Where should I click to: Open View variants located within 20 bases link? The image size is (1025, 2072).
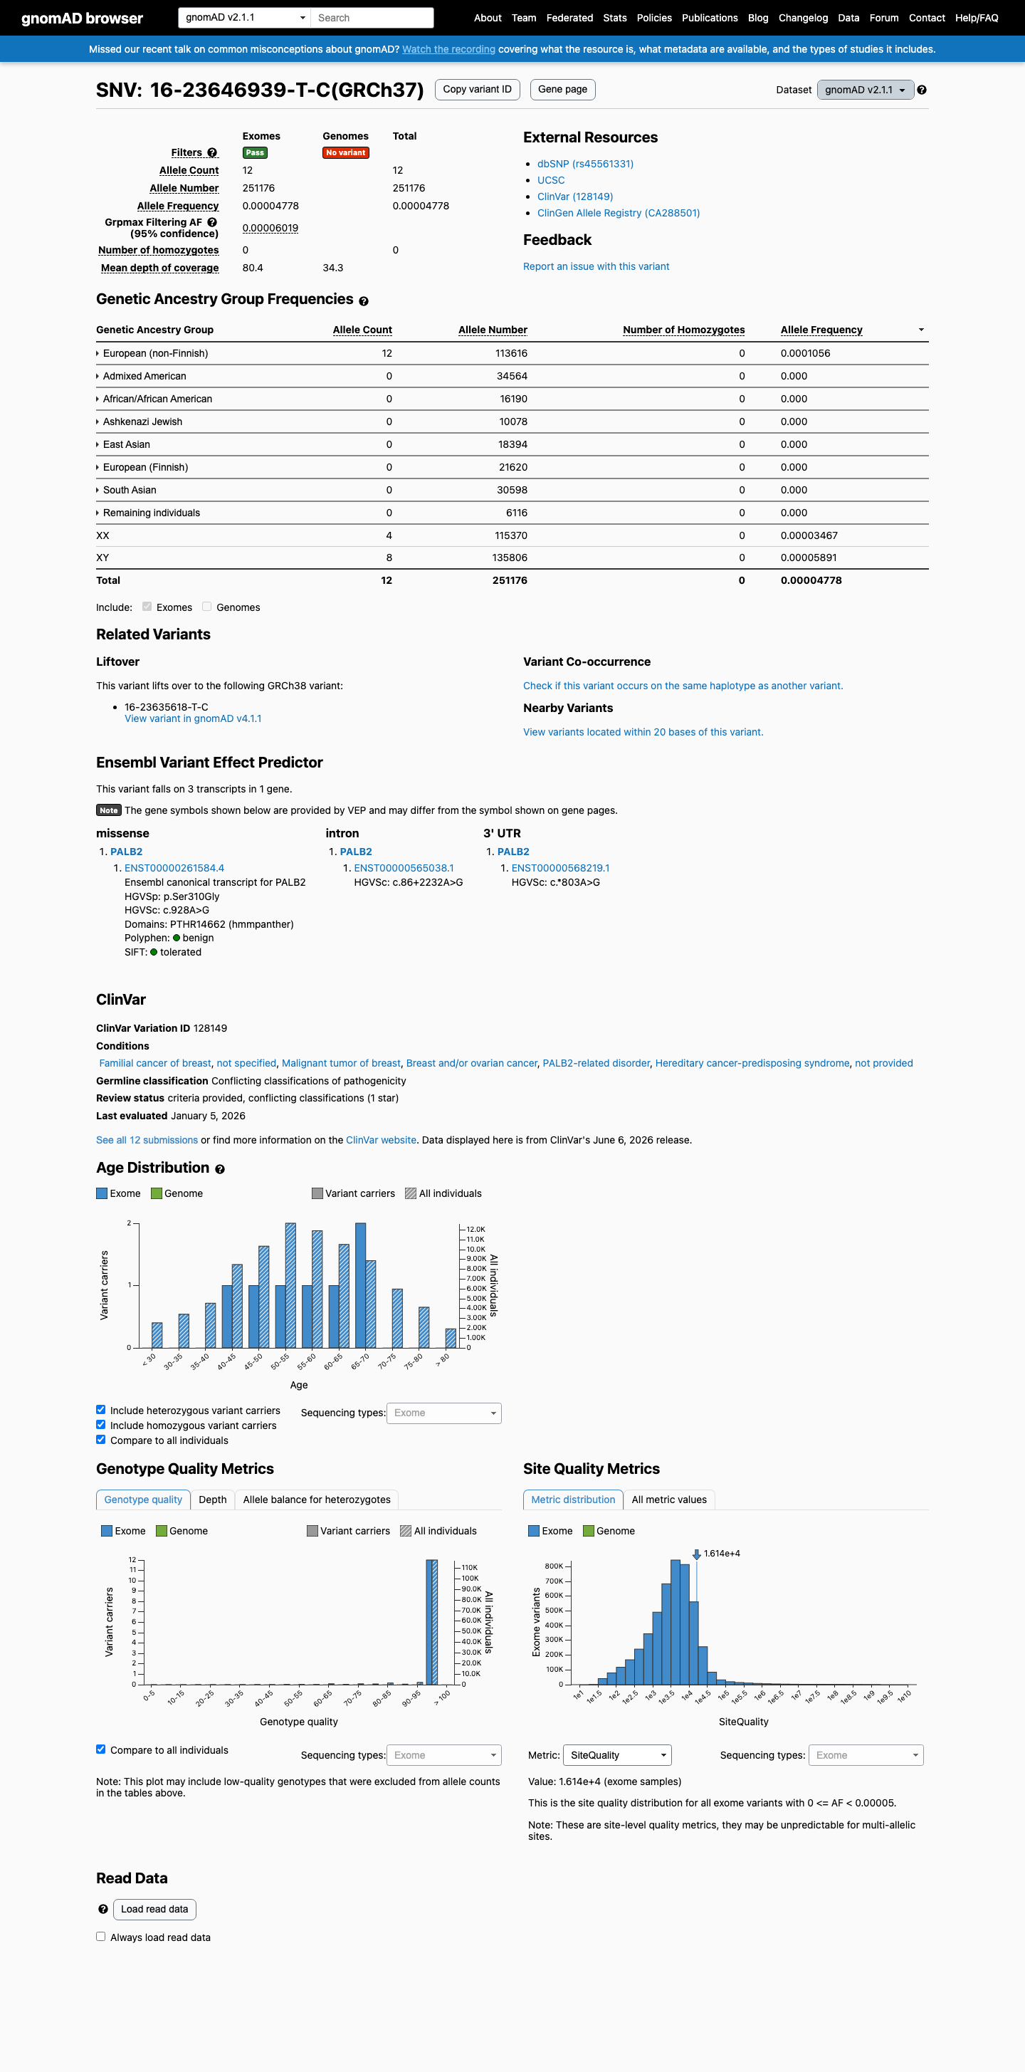(x=643, y=732)
